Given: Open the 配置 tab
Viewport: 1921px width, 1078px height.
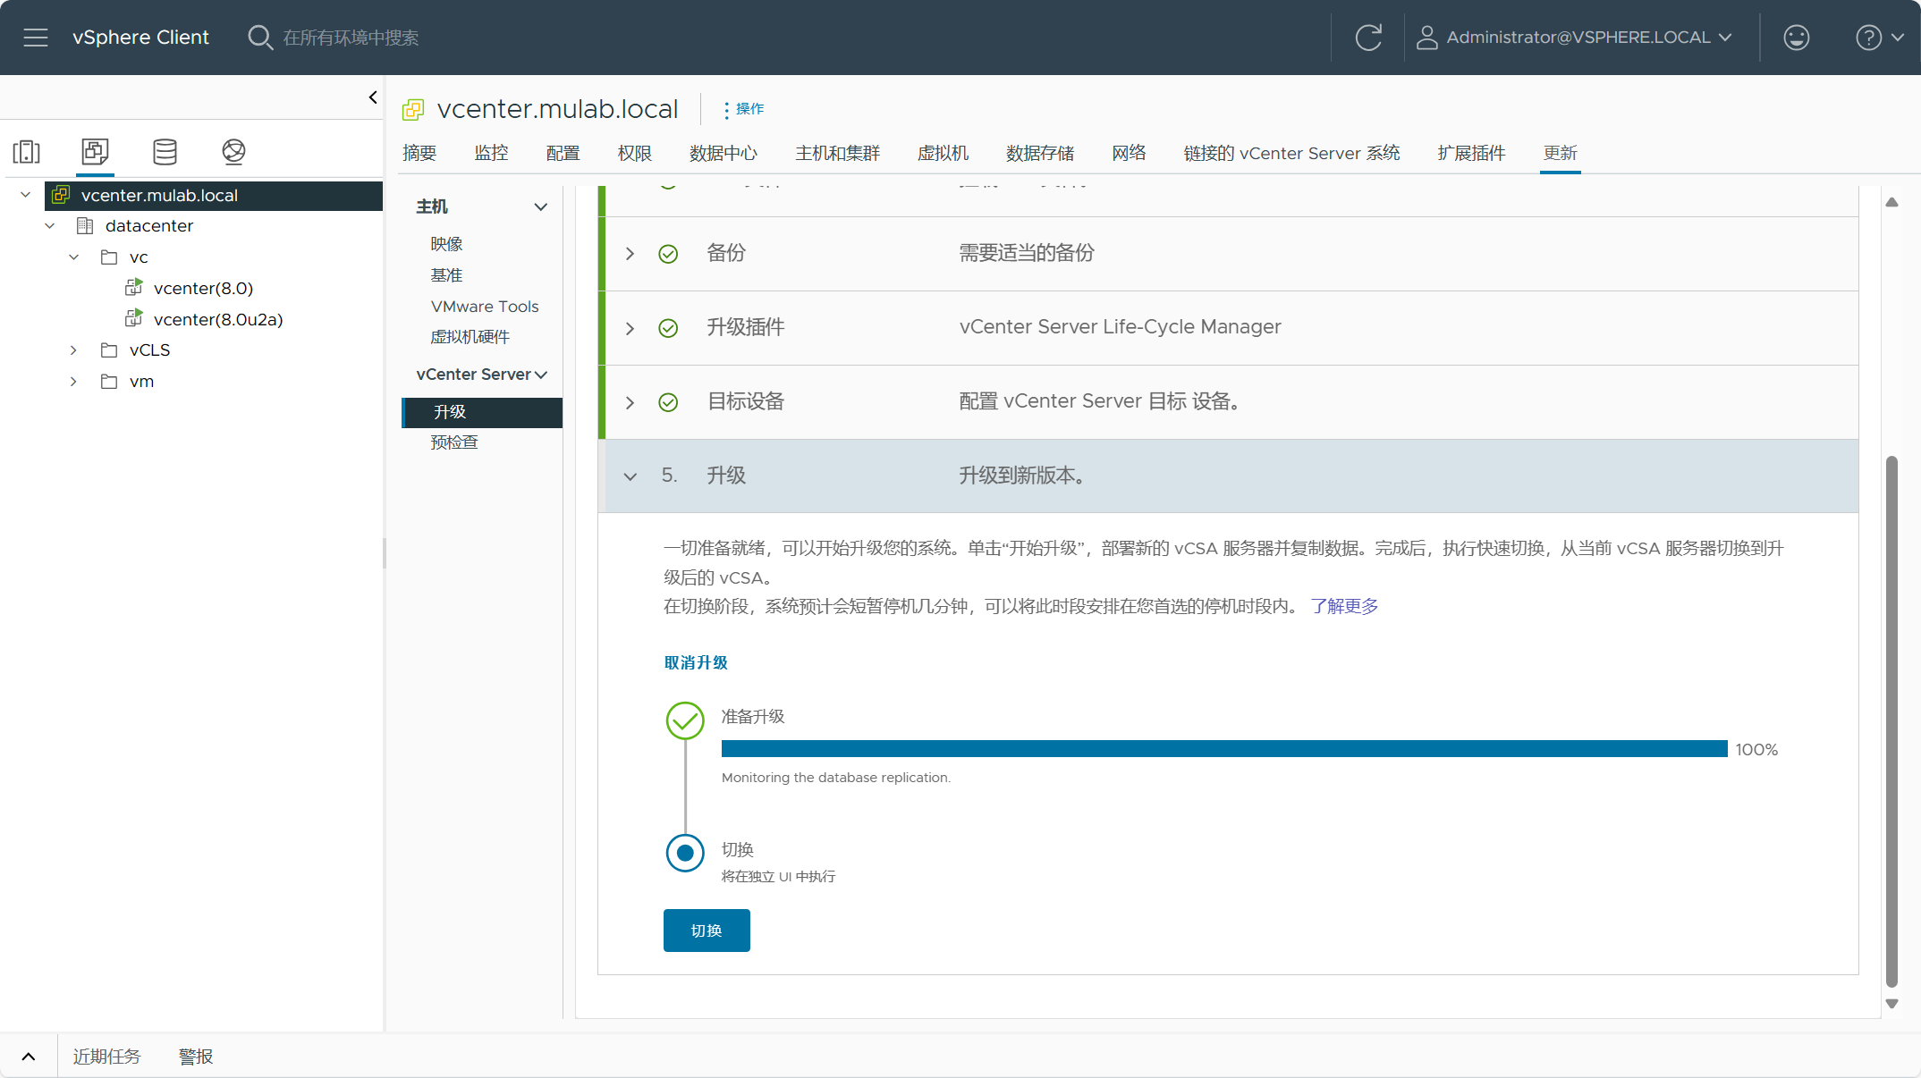Looking at the screenshot, I should click(x=563, y=153).
